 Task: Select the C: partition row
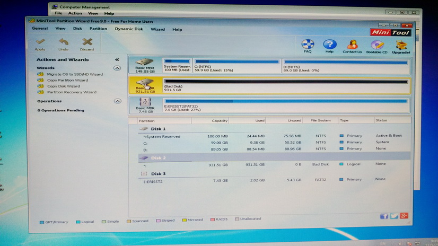click(x=274, y=143)
